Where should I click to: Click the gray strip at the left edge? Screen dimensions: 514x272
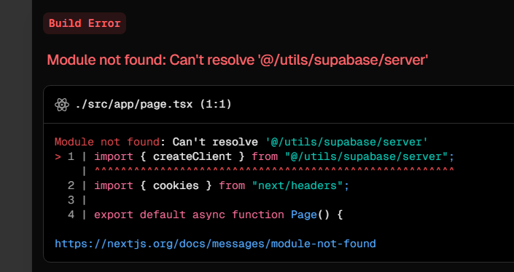tap(16, 136)
